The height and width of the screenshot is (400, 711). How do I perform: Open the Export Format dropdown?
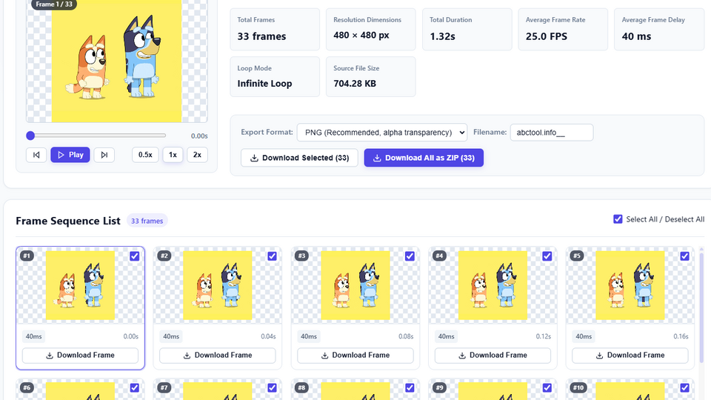tap(382, 133)
